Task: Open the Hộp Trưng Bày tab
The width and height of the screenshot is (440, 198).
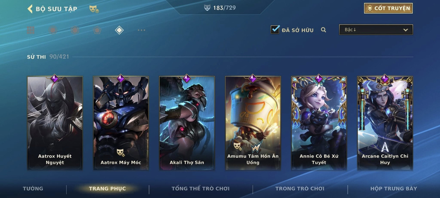Action: point(394,188)
